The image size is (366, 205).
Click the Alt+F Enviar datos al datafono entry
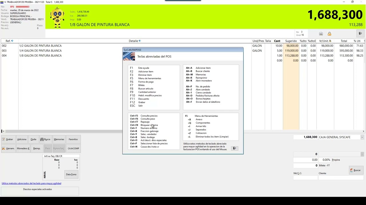[x=203, y=102]
